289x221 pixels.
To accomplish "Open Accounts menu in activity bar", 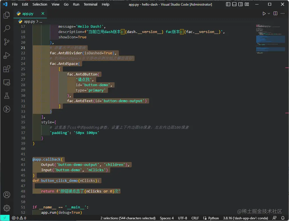I will click(x=7, y=195).
